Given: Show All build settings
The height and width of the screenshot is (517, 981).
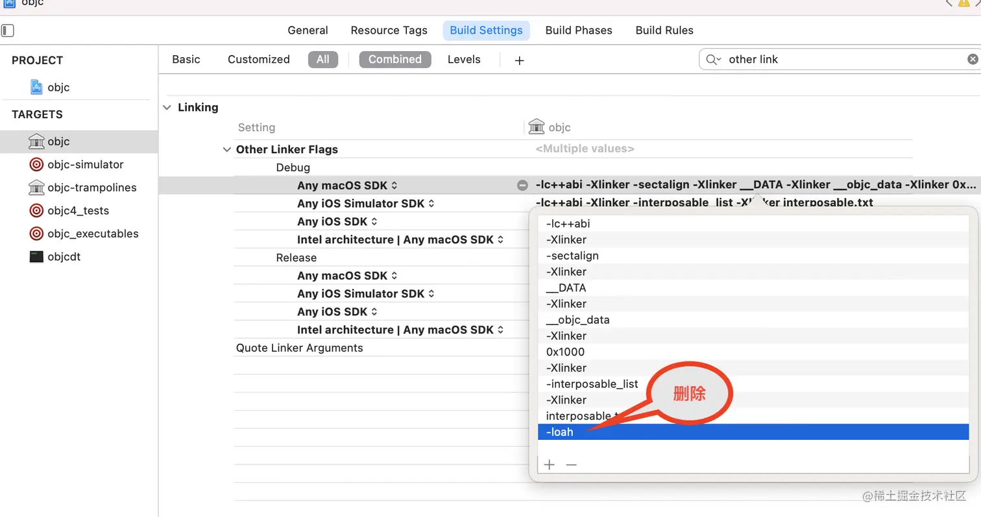Looking at the screenshot, I should click(323, 60).
